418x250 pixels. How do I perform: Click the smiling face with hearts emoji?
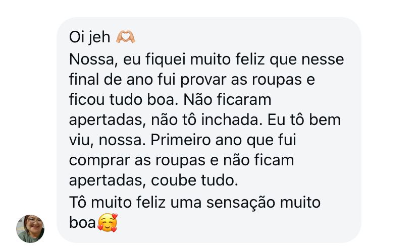point(107,223)
